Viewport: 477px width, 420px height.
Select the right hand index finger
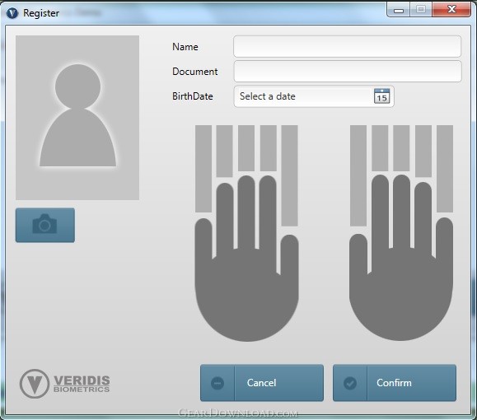point(380,148)
